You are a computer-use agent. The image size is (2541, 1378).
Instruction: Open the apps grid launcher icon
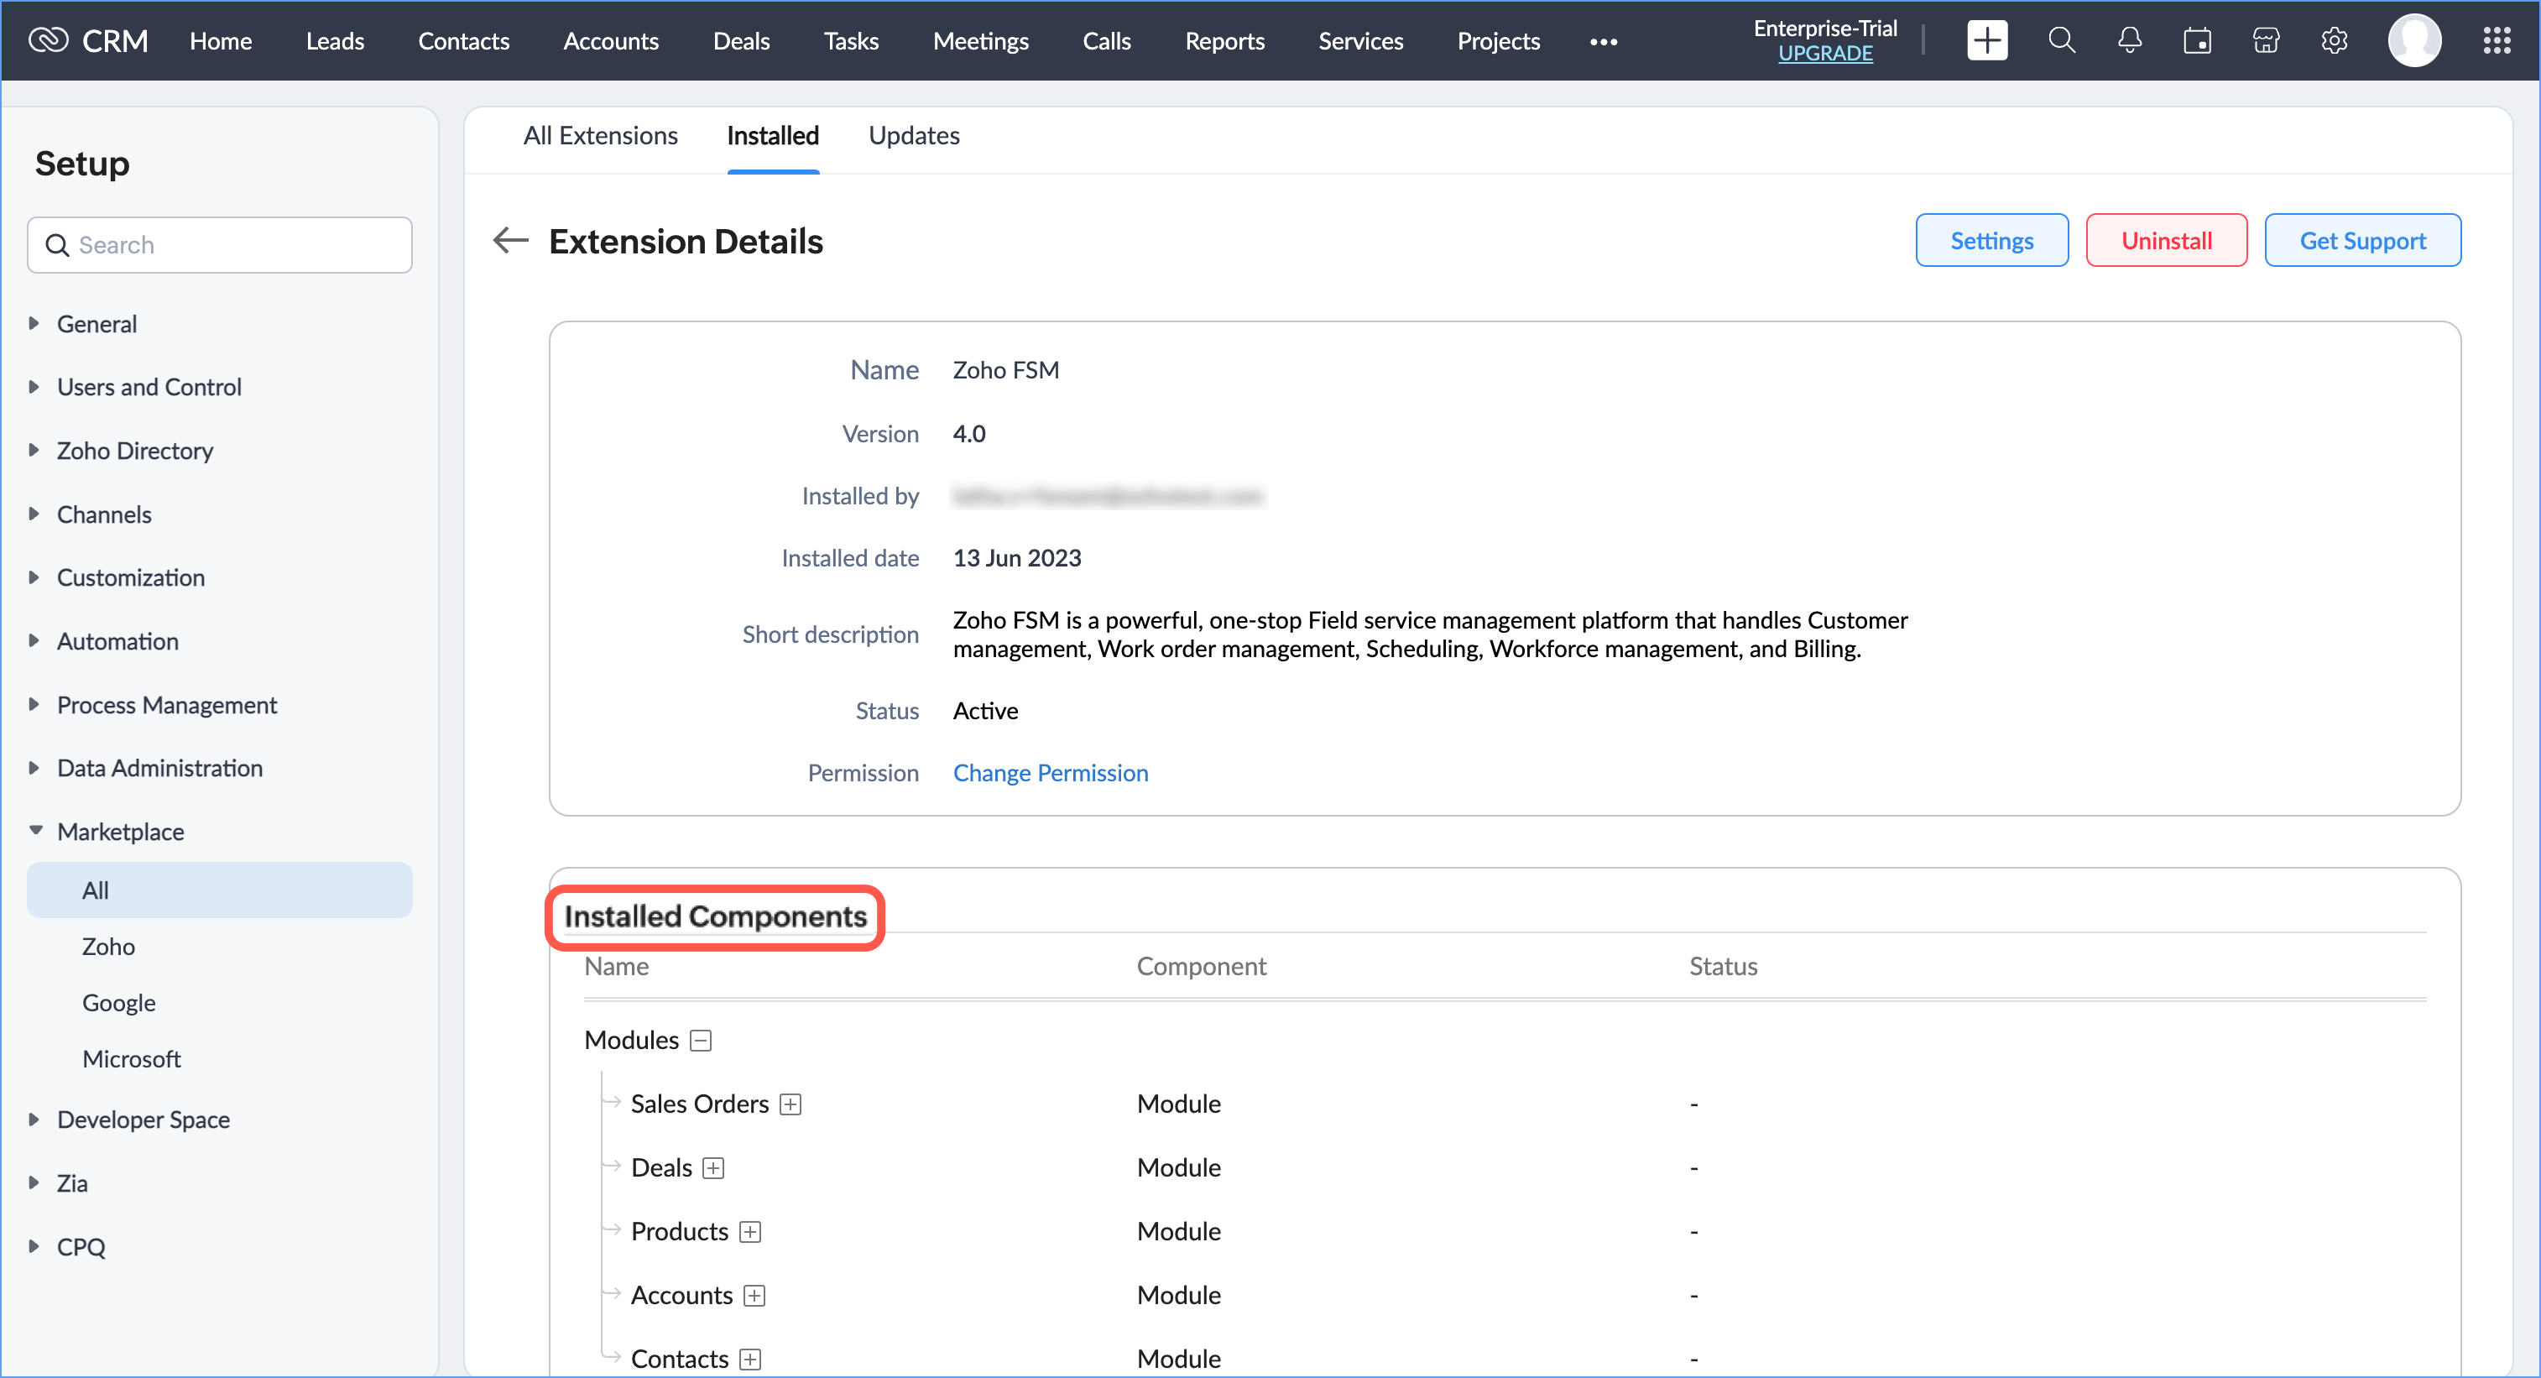[2497, 41]
